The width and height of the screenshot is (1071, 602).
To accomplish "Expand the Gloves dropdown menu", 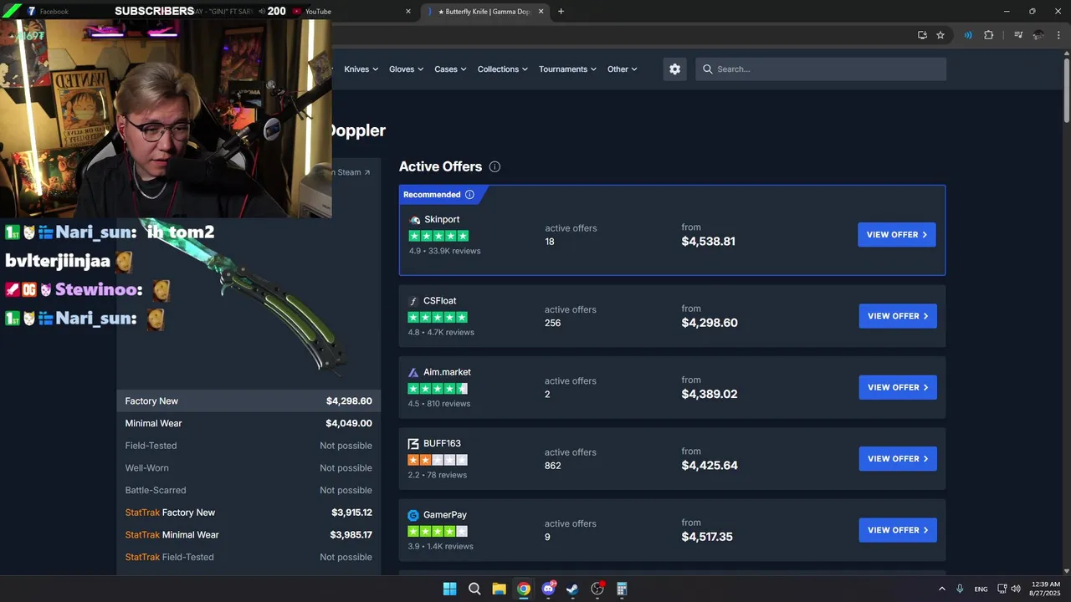I will (x=407, y=69).
